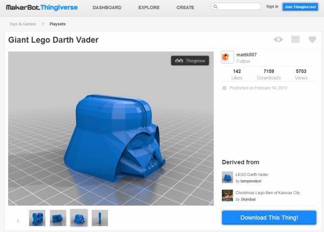Select fourth thin part thumbnail

point(100,218)
